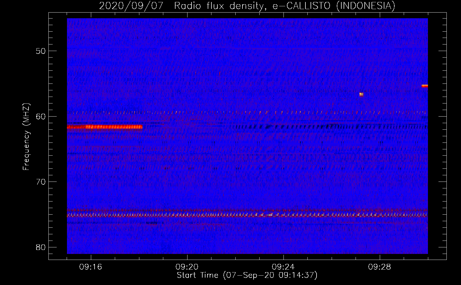Click the small yellow spot near 57 MHz
The image size is (461, 285).
coord(361,94)
